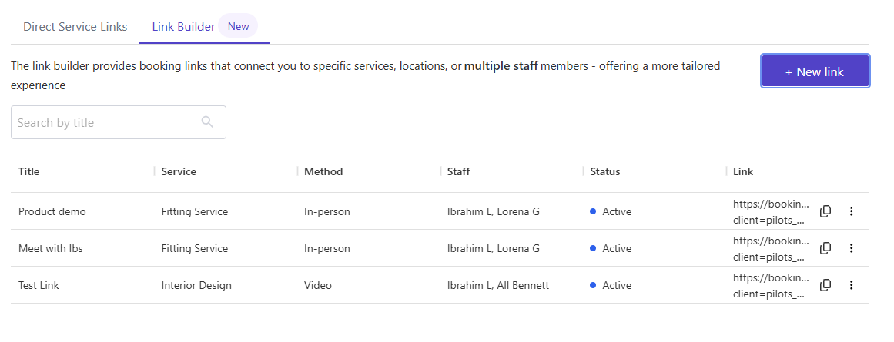Copy the Test Link booking link

[x=825, y=285]
